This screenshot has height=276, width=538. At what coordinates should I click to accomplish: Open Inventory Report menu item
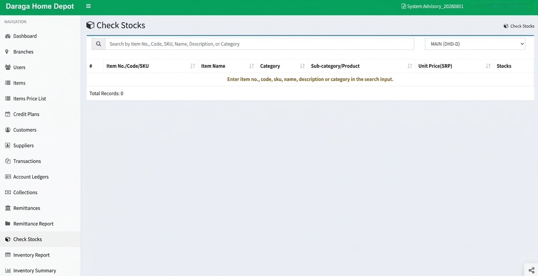(x=40, y=255)
